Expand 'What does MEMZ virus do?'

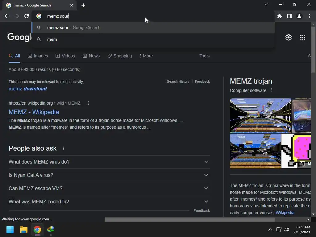tap(109, 162)
